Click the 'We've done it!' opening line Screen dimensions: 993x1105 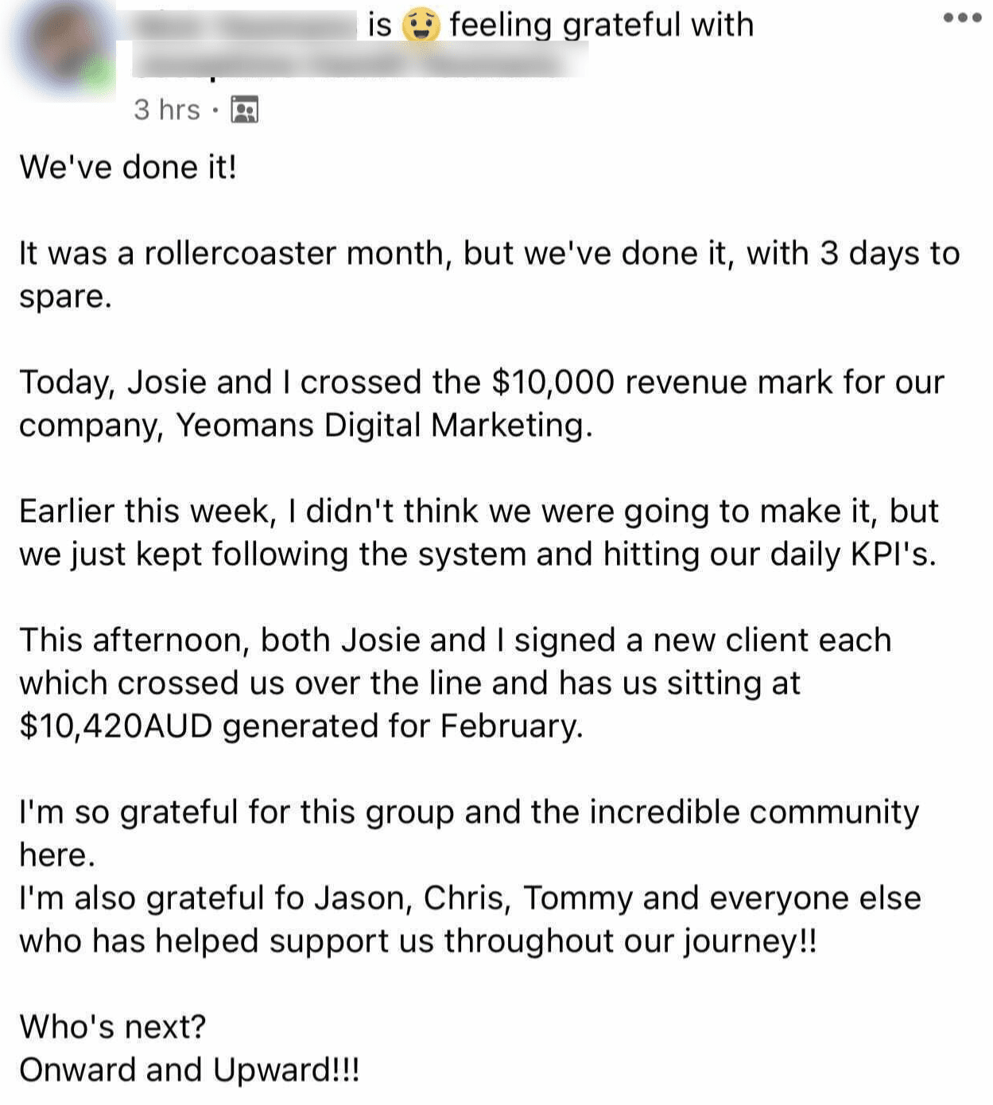point(128,167)
